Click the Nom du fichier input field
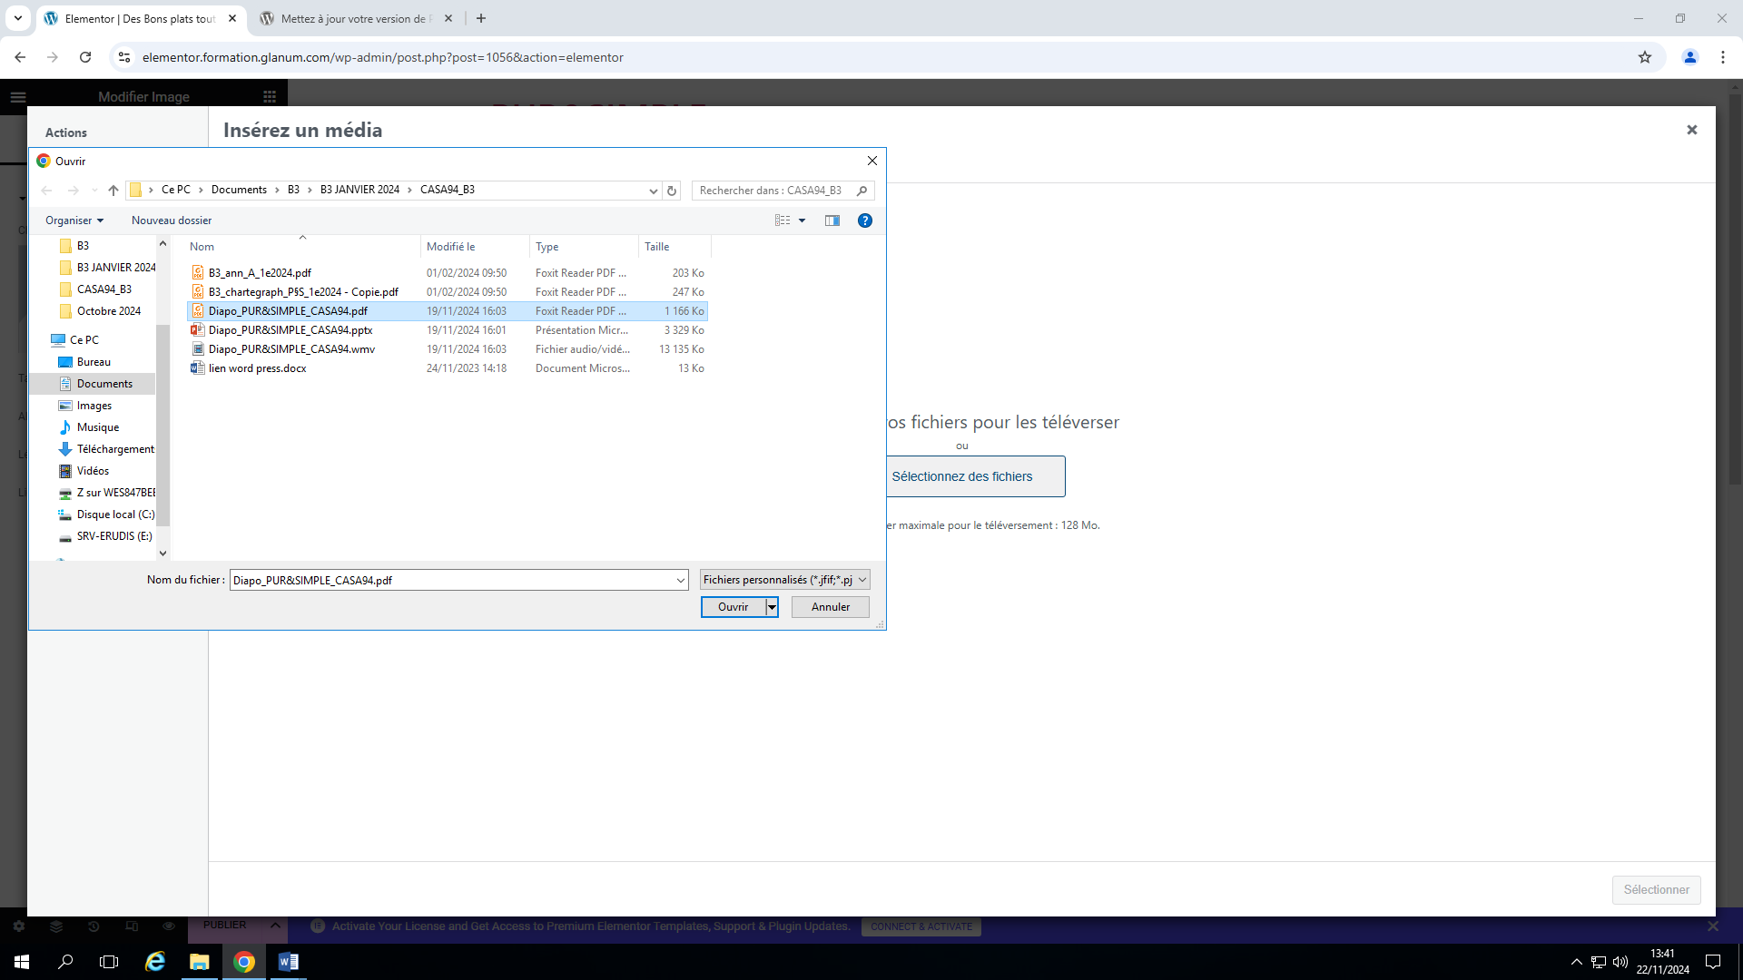Screen dimensions: 1743x980 coord(451,580)
